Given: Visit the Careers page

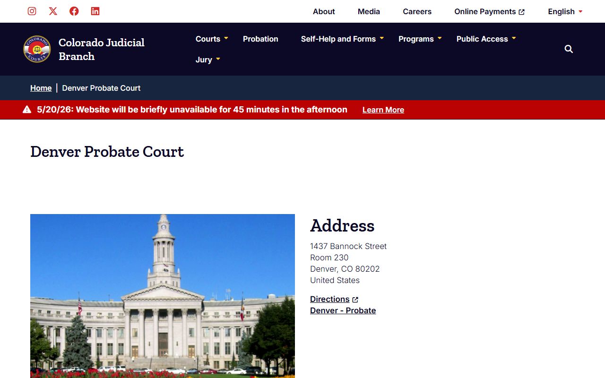Looking at the screenshot, I should tap(417, 11).
